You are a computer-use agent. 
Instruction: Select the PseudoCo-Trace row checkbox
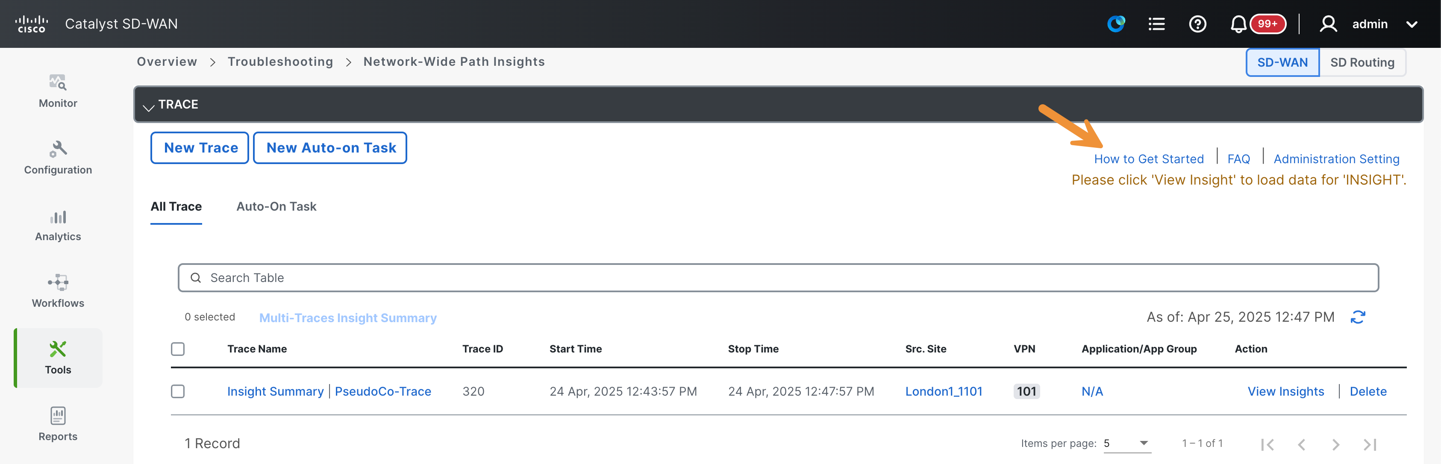[178, 391]
